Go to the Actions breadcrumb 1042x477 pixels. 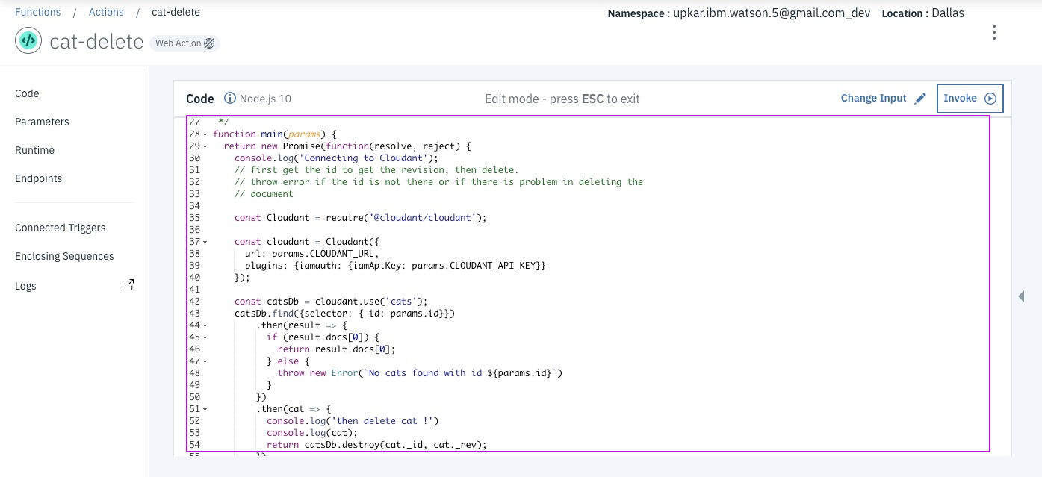click(106, 12)
